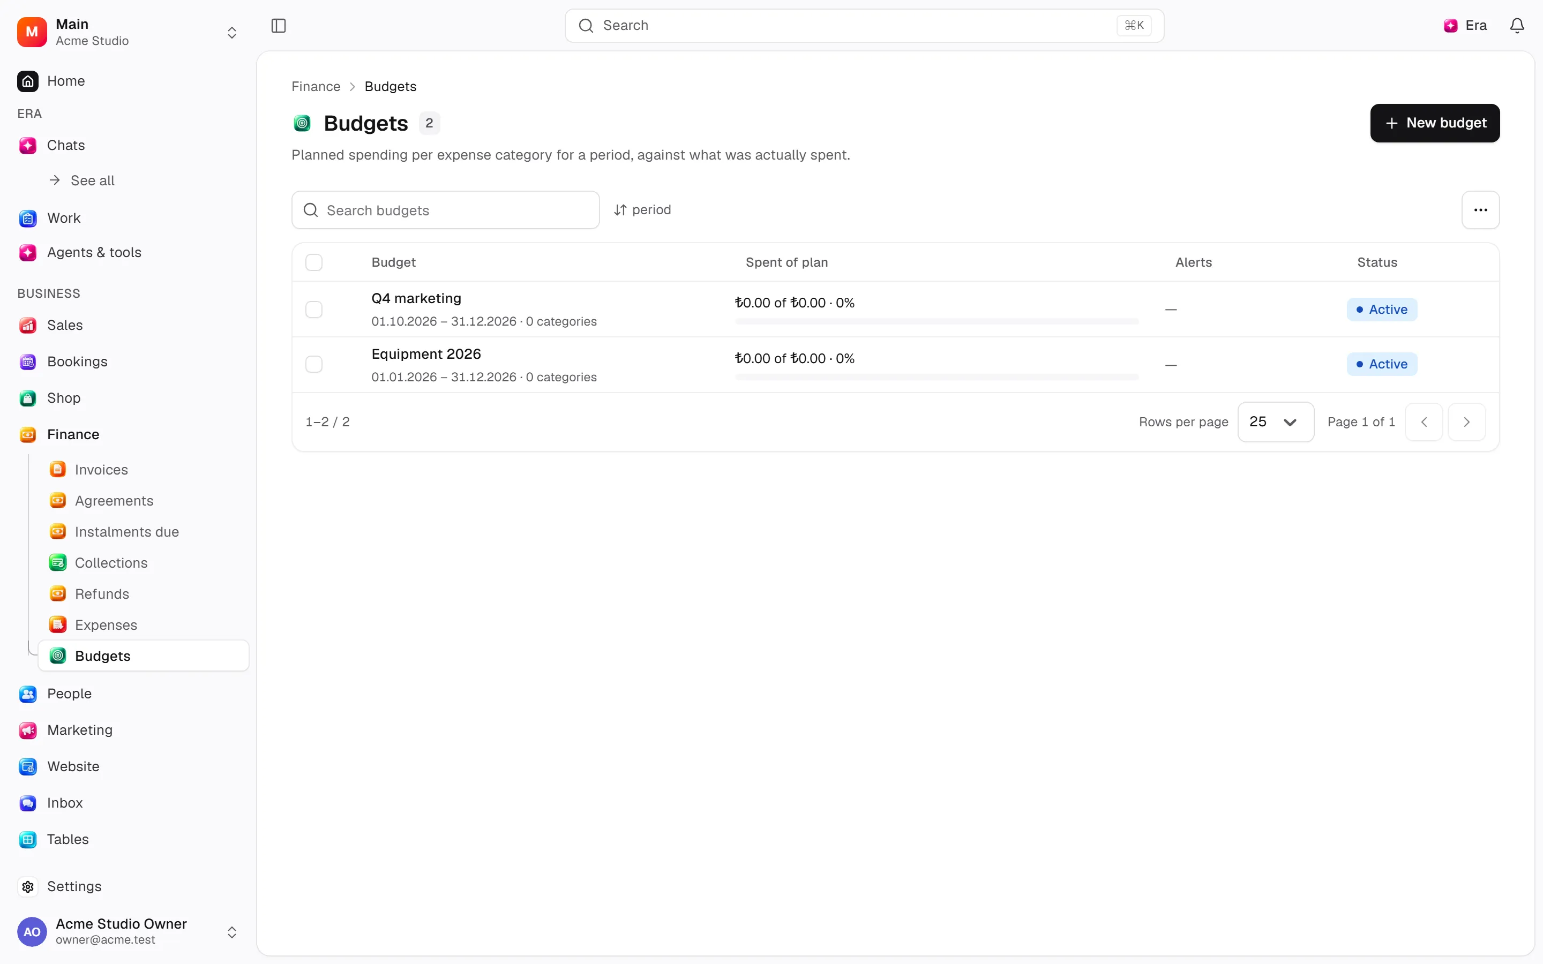Image resolution: width=1543 pixels, height=964 pixels.
Task: Click the Tables icon
Action: pos(27,839)
